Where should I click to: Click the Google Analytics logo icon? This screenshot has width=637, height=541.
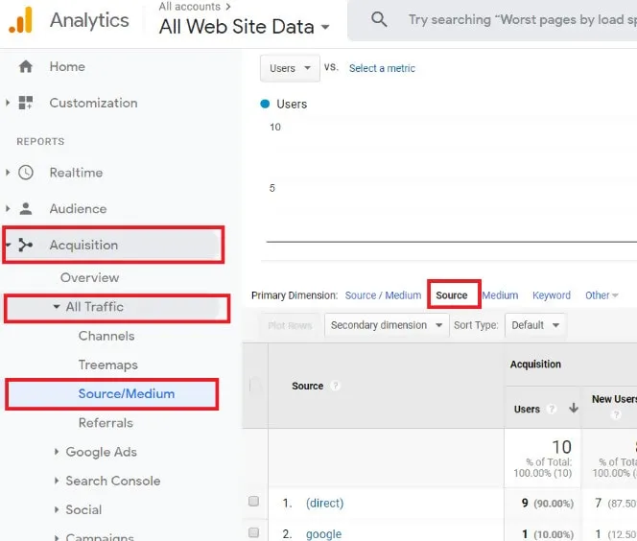[20, 20]
